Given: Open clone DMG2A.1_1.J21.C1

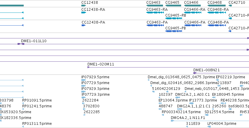Looking at the screenshot, I should [194, 106].
